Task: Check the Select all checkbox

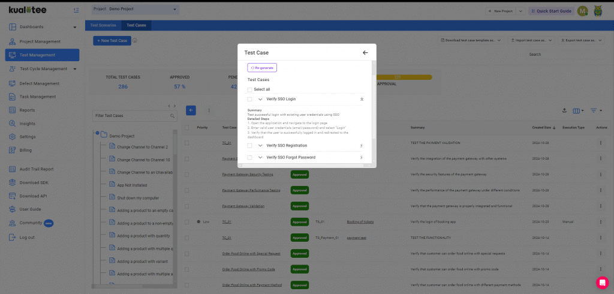Action: [x=249, y=89]
